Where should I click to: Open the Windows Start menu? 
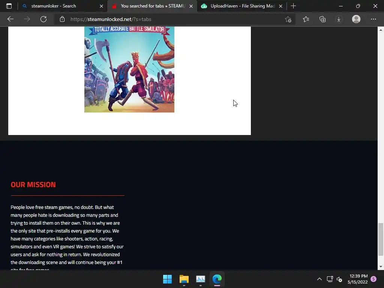pyautogui.click(x=168, y=279)
